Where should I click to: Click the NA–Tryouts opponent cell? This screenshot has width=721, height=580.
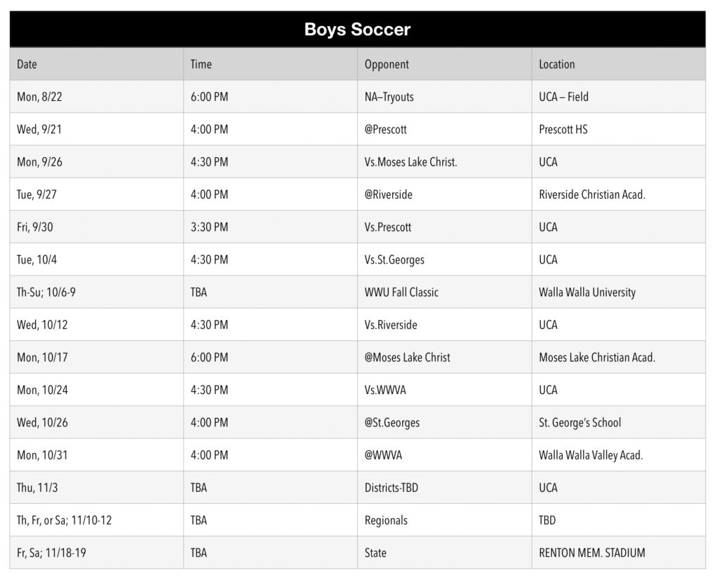pyautogui.click(x=445, y=97)
